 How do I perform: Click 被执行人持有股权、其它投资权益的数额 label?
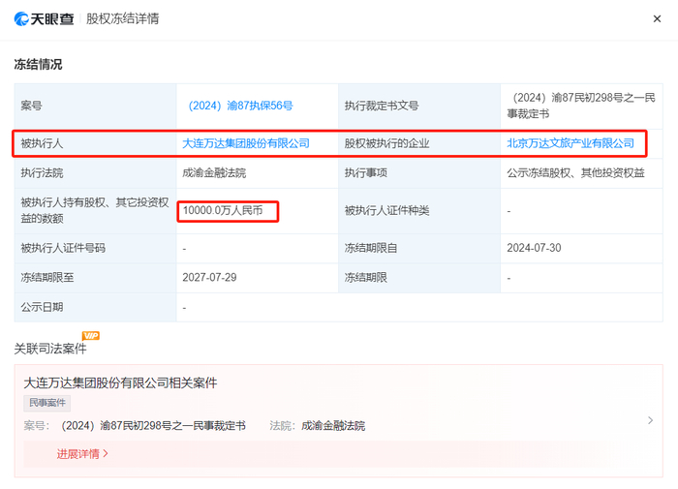pos(95,210)
